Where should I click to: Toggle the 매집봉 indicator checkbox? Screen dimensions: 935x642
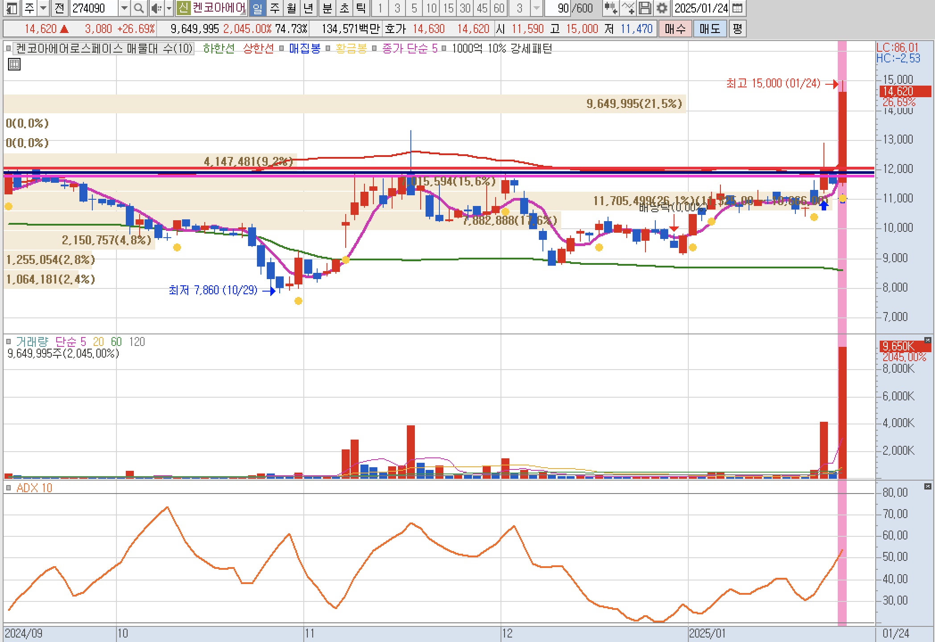[x=281, y=49]
